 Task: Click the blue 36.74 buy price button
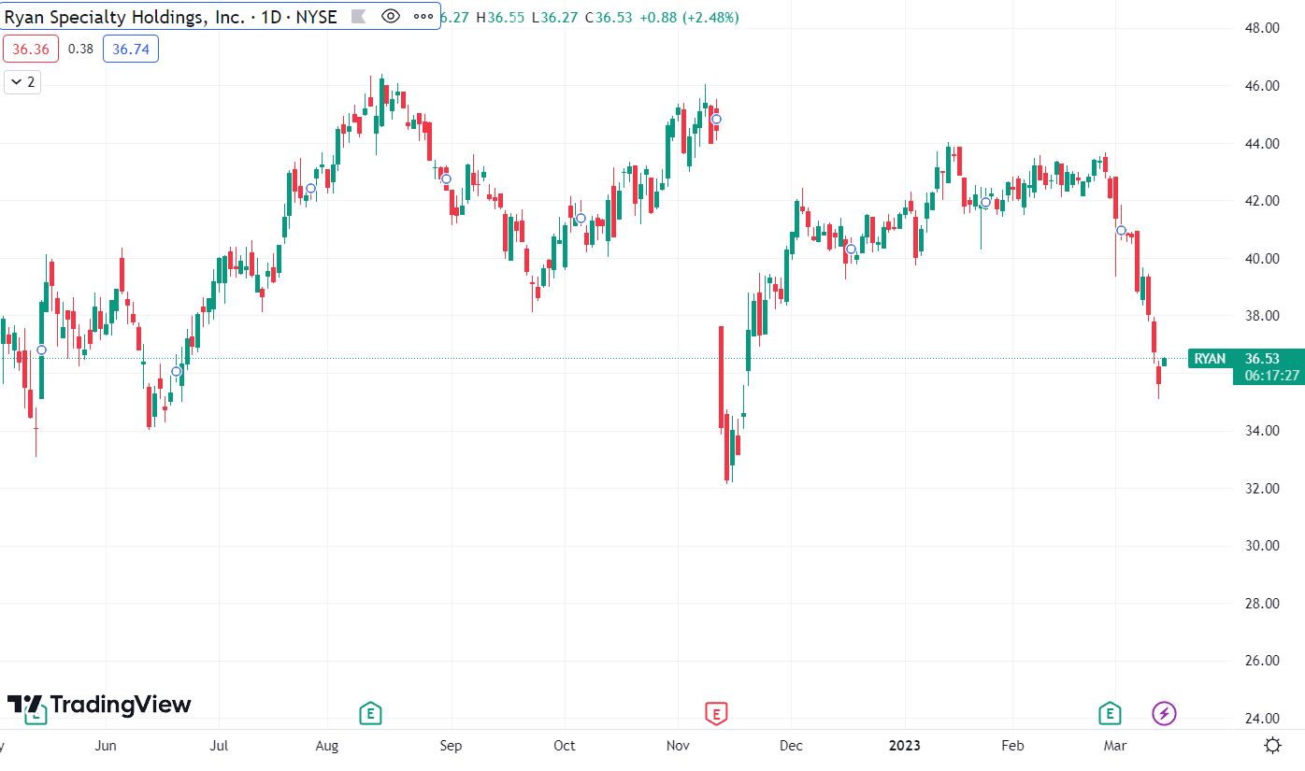point(131,49)
